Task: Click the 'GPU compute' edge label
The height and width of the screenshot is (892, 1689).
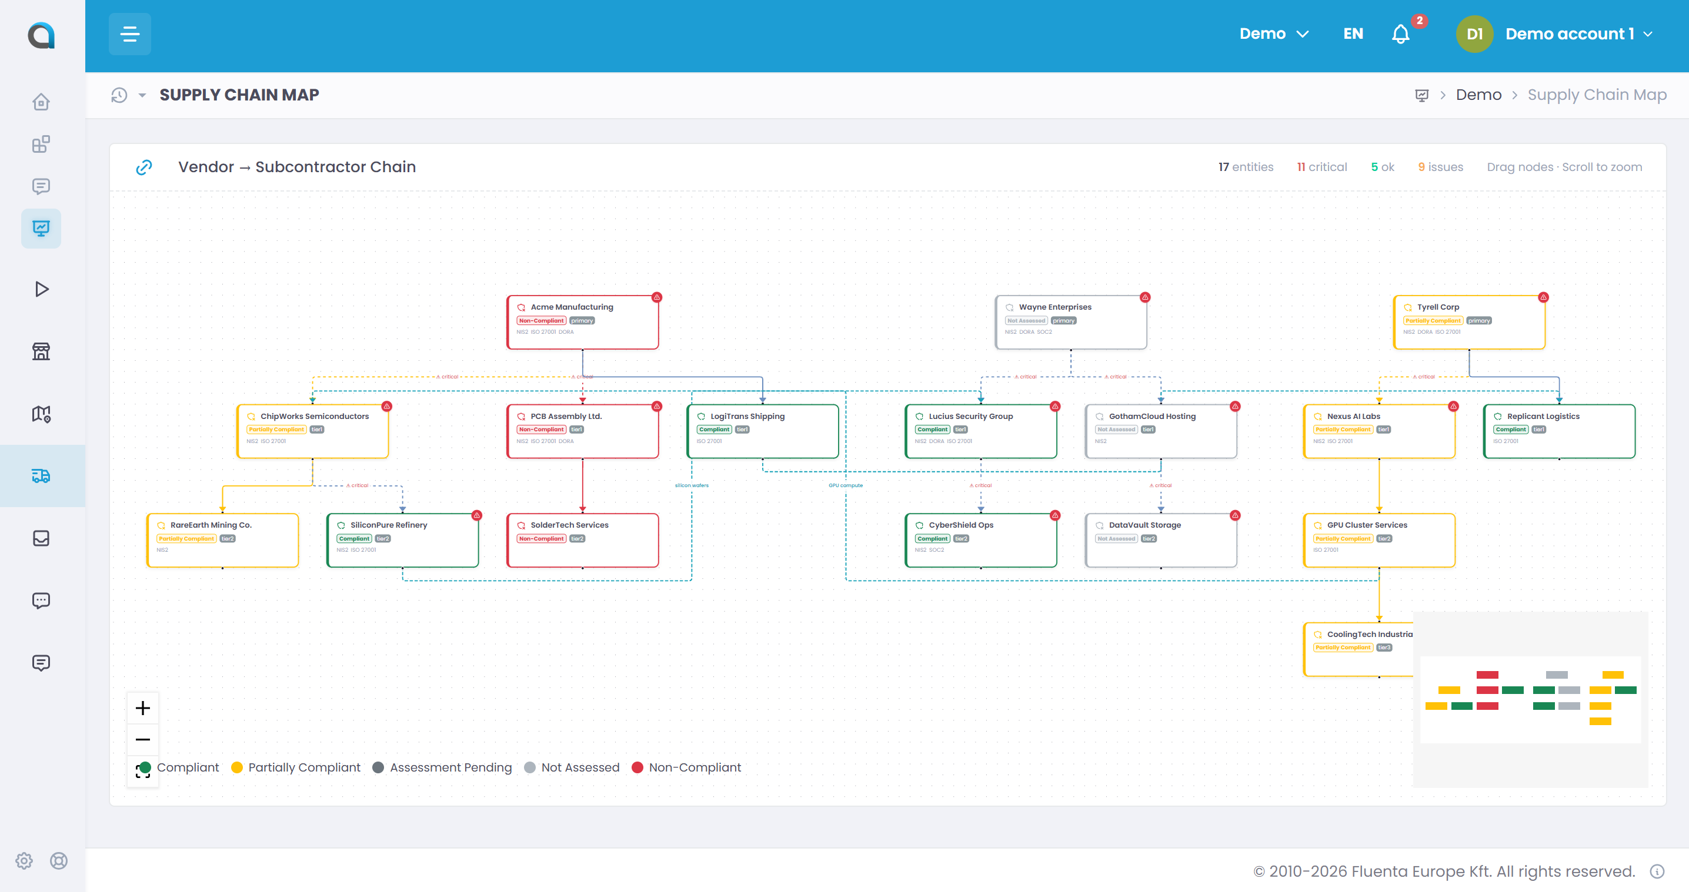Action: (x=845, y=485)
